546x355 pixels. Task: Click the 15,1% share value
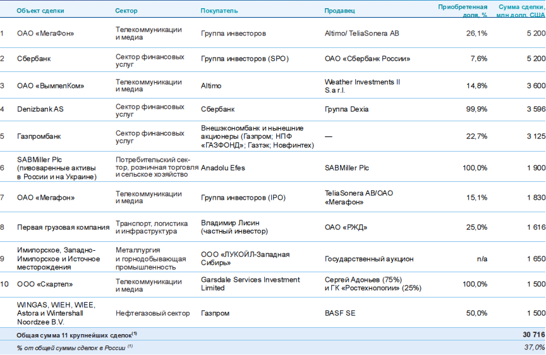coord(476,198)
